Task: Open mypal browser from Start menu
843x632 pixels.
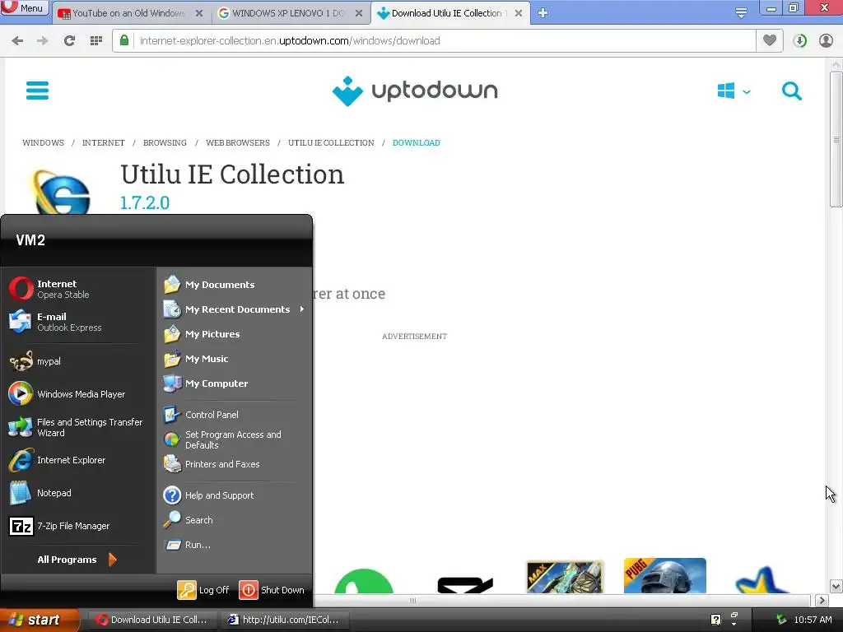Action: [x=78, y=361]
